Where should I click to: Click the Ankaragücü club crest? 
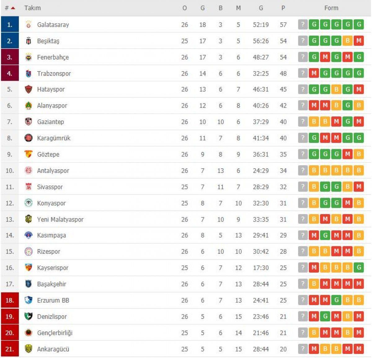coord(29,349)
